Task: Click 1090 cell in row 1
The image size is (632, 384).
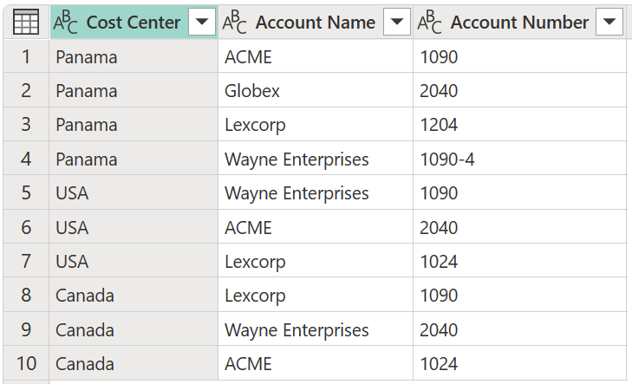Action: tap(520, 56)
